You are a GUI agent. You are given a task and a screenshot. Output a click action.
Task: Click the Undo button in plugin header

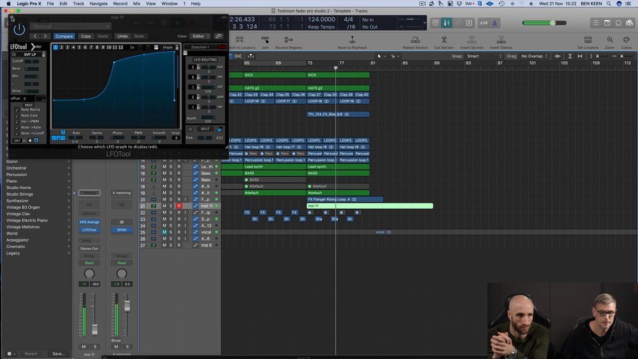[122, 36]
